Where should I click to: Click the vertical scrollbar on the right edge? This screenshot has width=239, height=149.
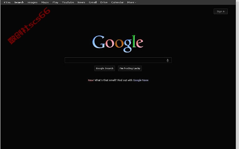point(237,74)
